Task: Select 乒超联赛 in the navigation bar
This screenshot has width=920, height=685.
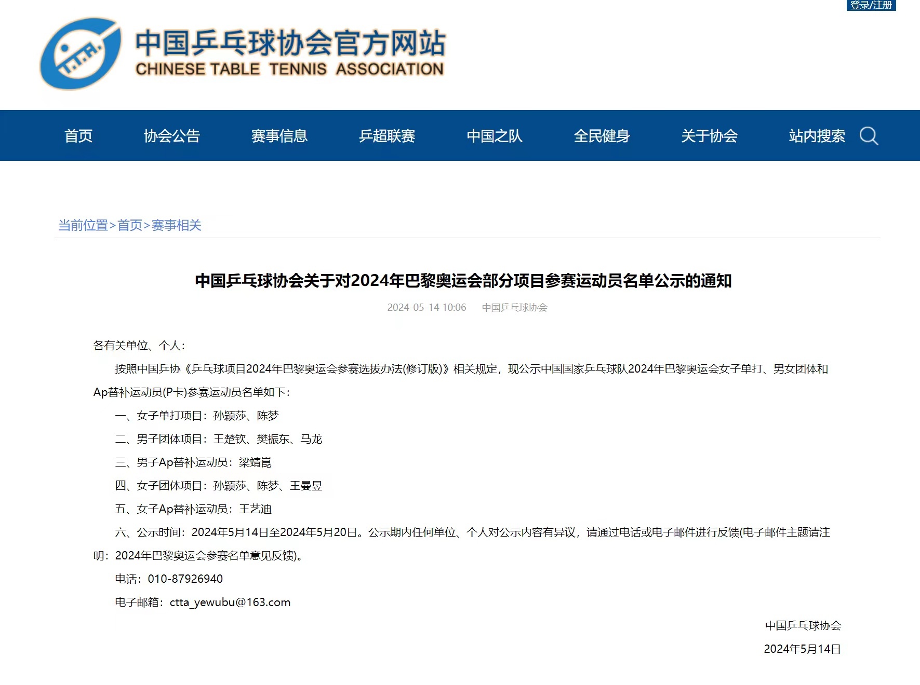Action: click(x=387, y=136)
